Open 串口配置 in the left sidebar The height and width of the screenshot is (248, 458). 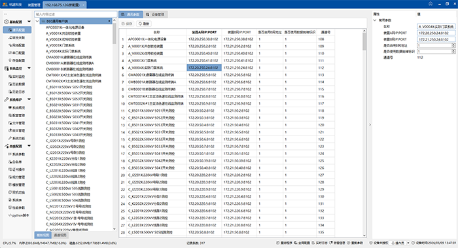coord(17,53)
